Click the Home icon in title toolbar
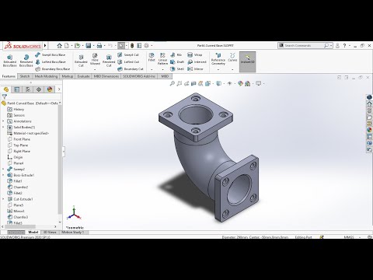 tap(59, 46)
